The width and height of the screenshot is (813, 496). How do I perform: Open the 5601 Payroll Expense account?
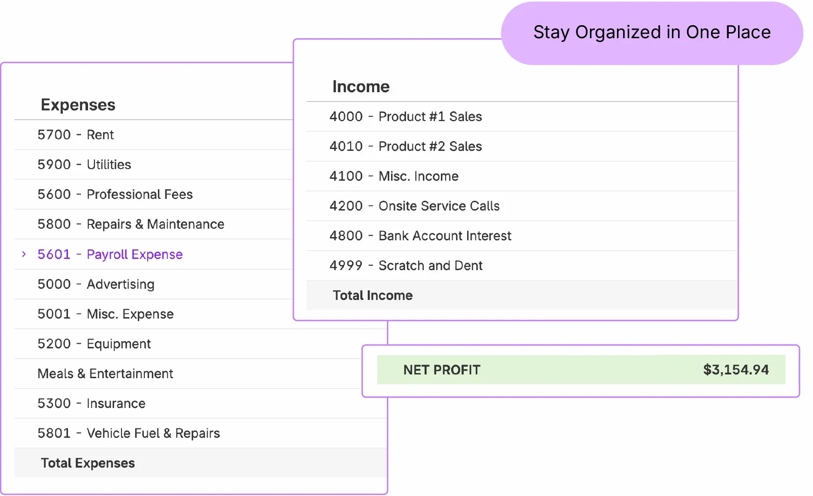[x=110, y=254]
